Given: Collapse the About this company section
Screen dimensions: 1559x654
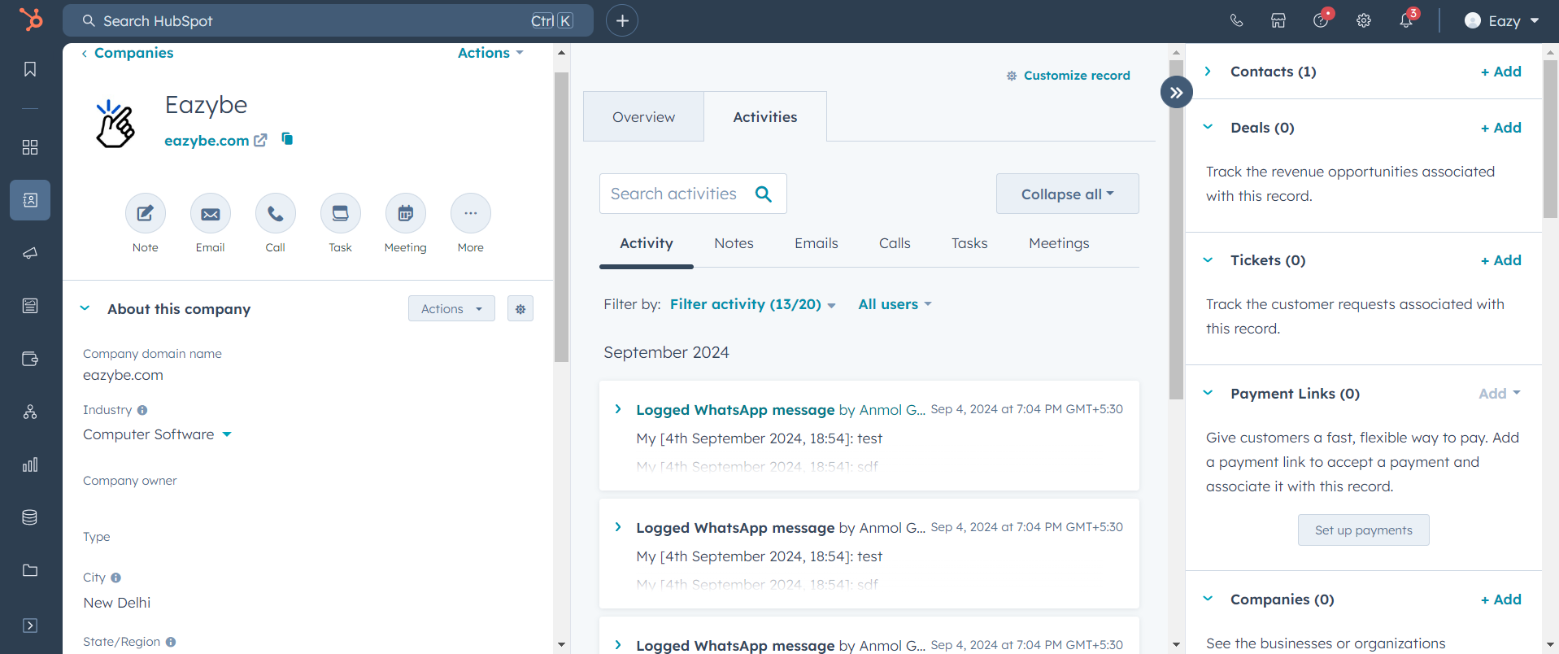Looking at the screenshot, I should pos(85,309).
